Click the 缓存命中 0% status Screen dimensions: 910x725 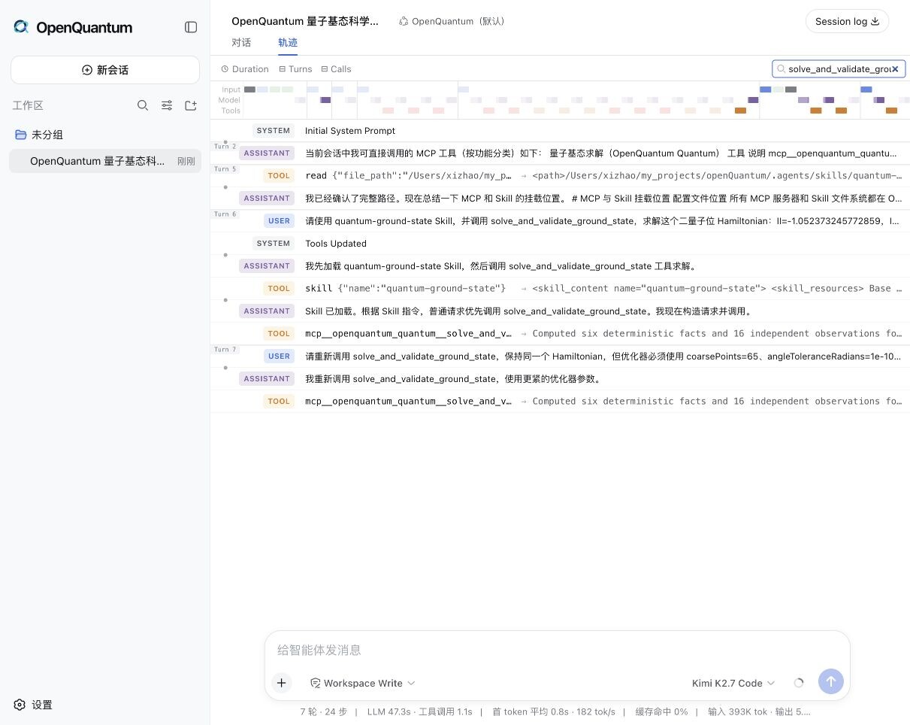(x=661, y=711)
